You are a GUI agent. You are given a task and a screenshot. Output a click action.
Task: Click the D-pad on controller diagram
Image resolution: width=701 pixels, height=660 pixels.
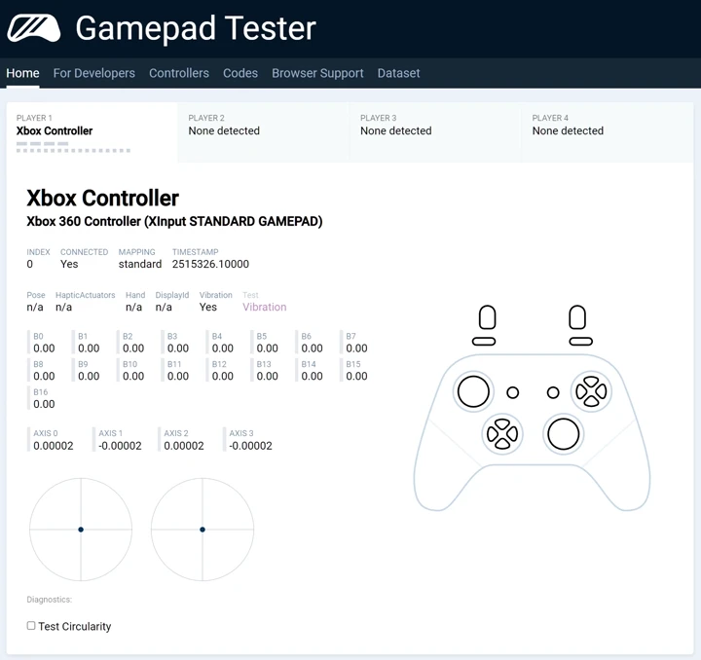click(502, 434)
